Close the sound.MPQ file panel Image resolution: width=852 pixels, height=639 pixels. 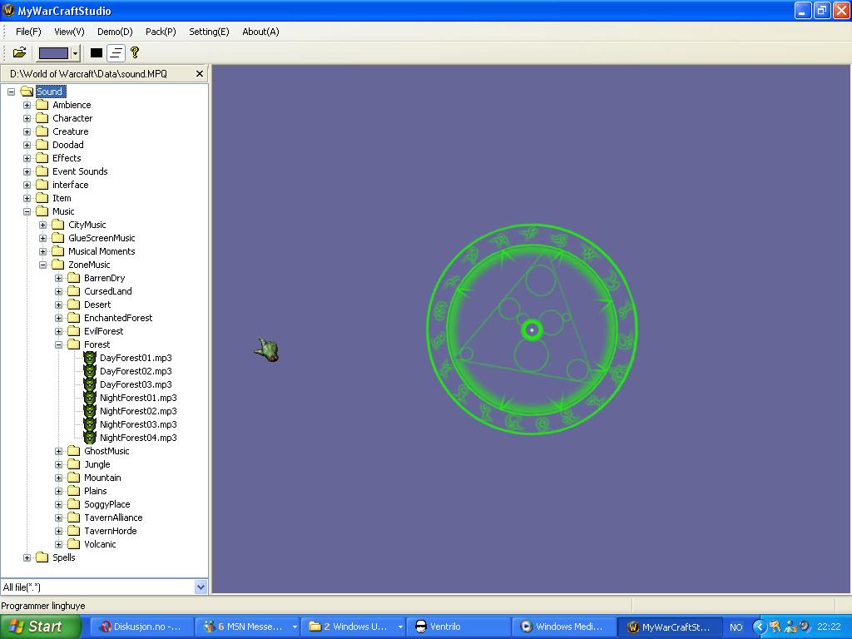[x=200, y=73]
